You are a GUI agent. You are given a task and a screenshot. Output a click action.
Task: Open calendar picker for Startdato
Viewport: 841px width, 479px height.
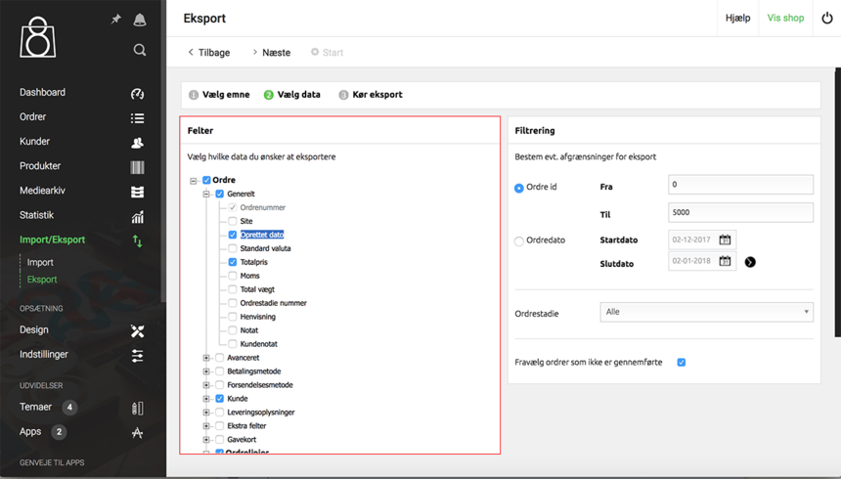725,239
